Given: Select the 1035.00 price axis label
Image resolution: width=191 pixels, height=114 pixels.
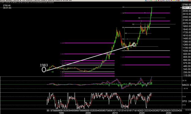Looking at the screenshot, I should tap(187, 51).
